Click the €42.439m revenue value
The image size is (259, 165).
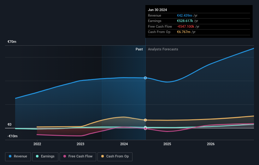(x=185, y=15)
